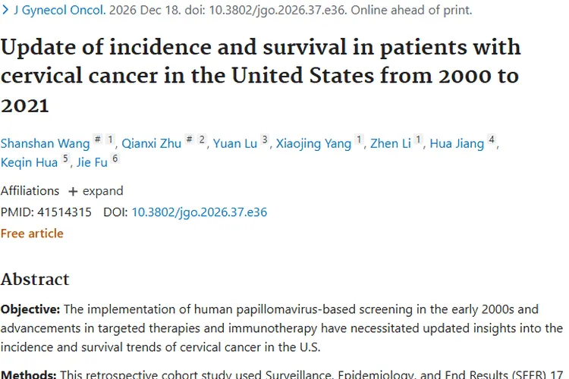Show affiliation 3 next to Yuan Lu
The height and width of the screenshot is (379, 569).
pyautogui.click(x=265, y=140)
